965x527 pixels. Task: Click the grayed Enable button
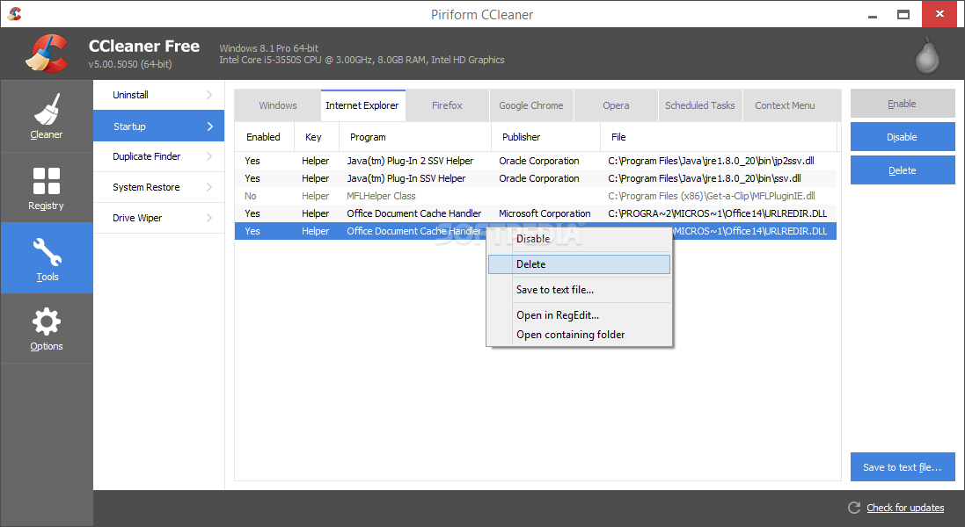point(903,104)
